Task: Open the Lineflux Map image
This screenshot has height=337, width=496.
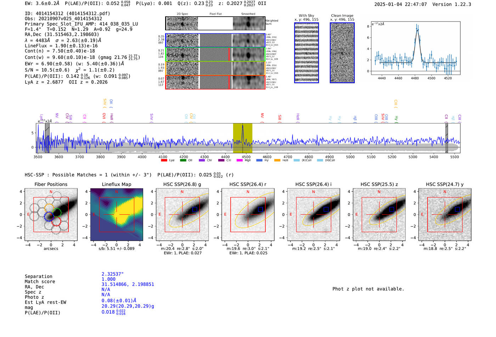Action: [117, 215]
